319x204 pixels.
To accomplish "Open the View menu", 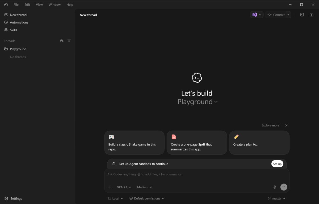I will click(x=39, y=5).
